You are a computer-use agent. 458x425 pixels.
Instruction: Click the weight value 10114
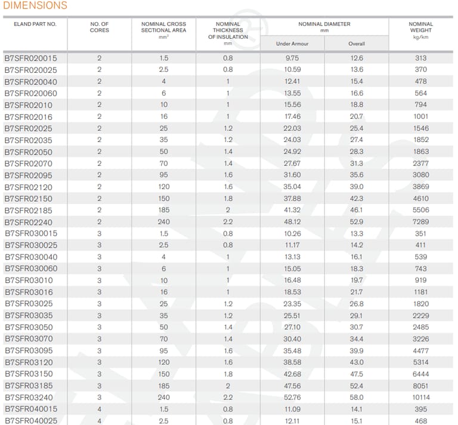click(x=420, y=397)
